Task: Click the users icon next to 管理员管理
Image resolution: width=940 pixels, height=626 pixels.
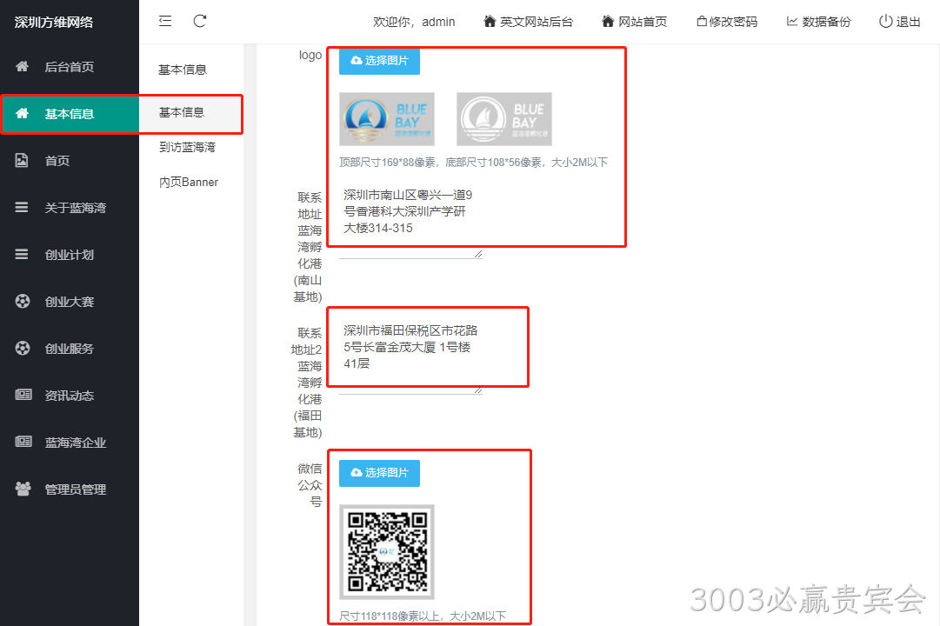Action: coord(23,489)
